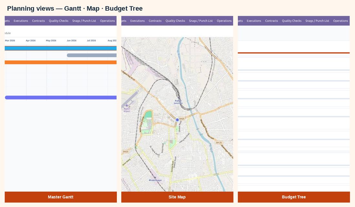Open Executions tab in Master Gantt panel
The width and height of the screenshot is (355, 207).
(21, 21)
